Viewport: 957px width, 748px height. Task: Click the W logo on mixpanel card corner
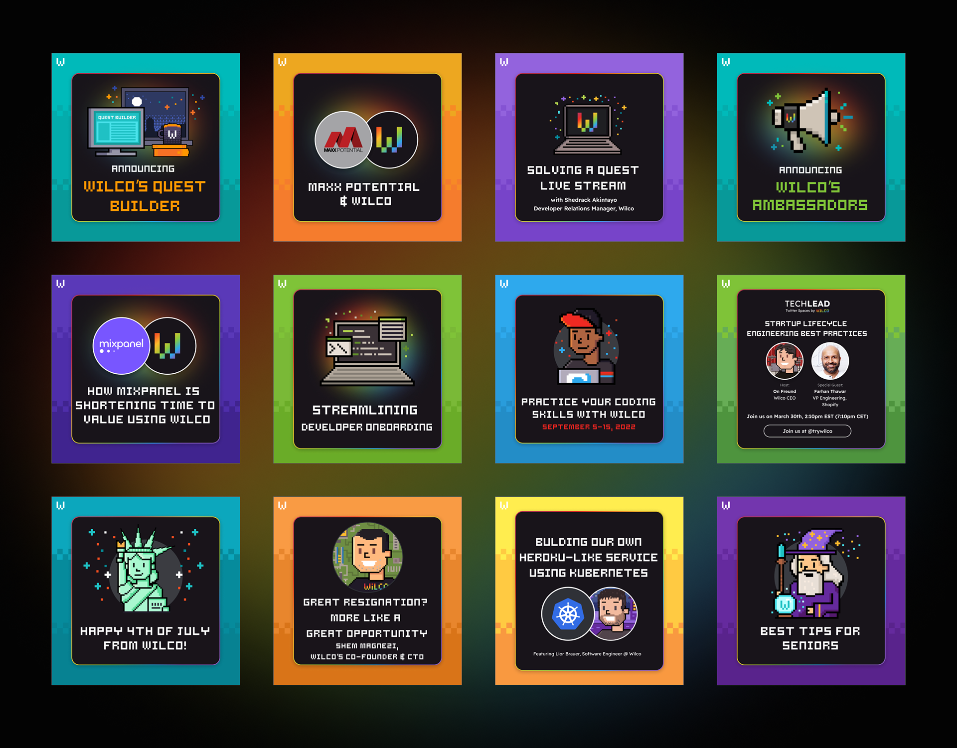point(60,284)
